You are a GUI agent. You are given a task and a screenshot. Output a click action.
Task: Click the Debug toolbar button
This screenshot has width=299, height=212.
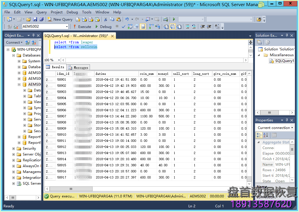point(103,27)
